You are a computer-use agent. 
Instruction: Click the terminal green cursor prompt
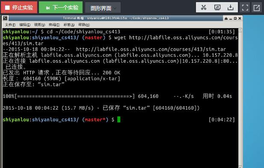tap(119, 119)
